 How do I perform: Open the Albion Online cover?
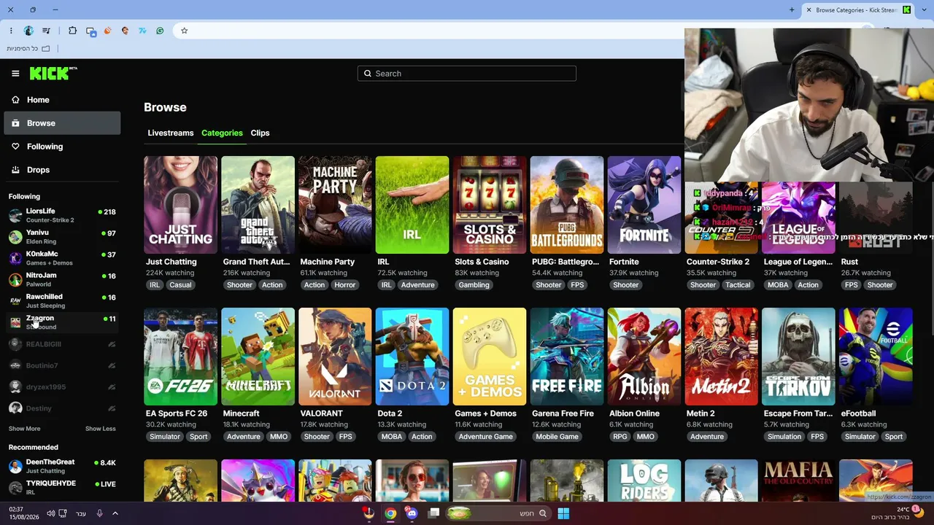point(644,357)
